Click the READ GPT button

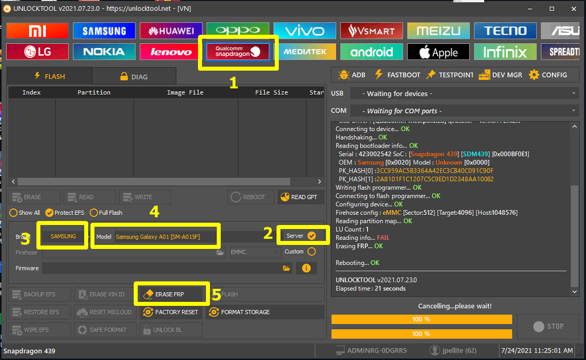(x=301, y=197)
